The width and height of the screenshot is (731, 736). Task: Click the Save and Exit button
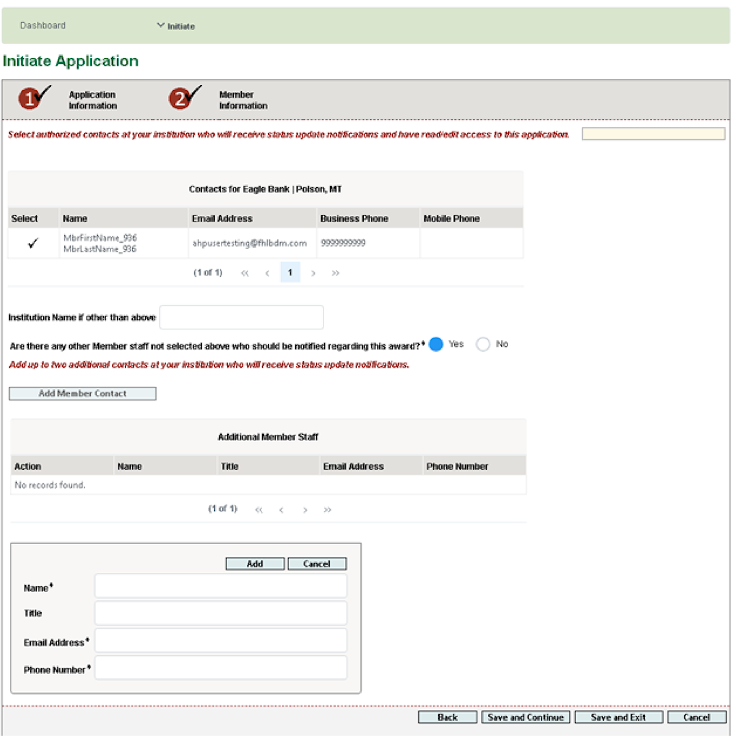tap(618, 717)
